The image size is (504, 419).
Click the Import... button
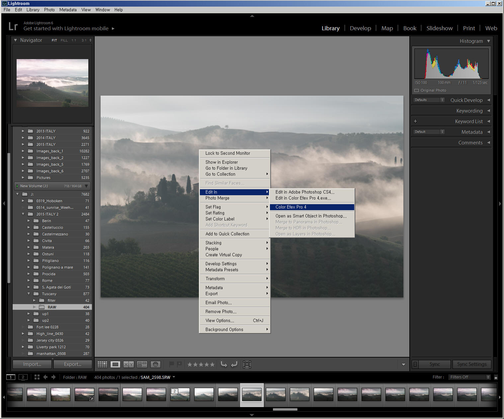(32, 364)
